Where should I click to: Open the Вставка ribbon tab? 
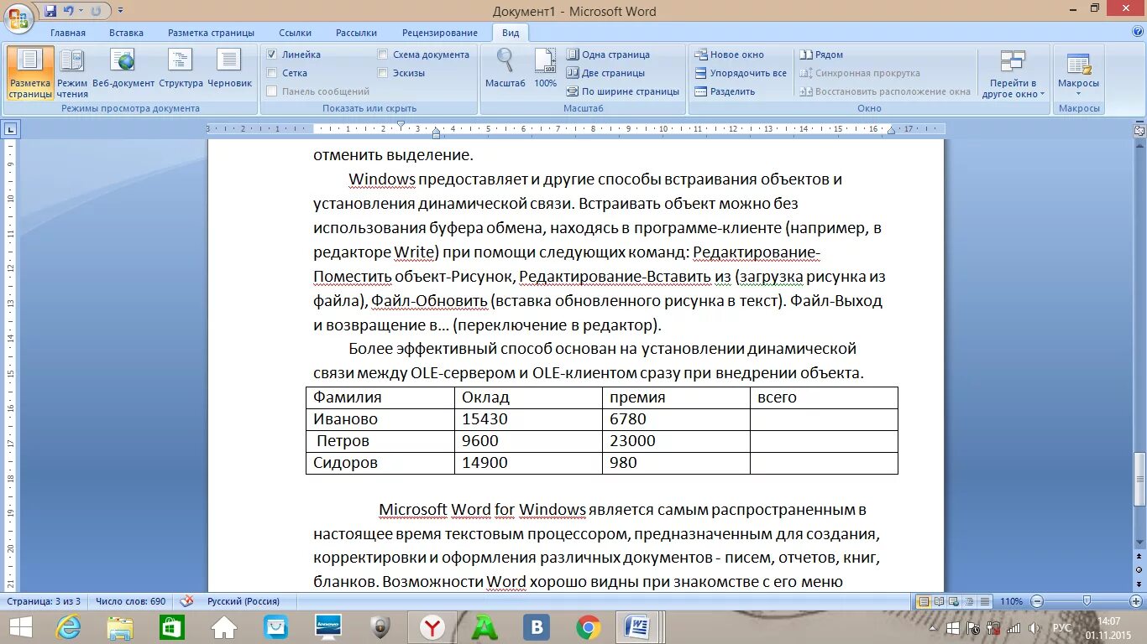click(126, 33)
